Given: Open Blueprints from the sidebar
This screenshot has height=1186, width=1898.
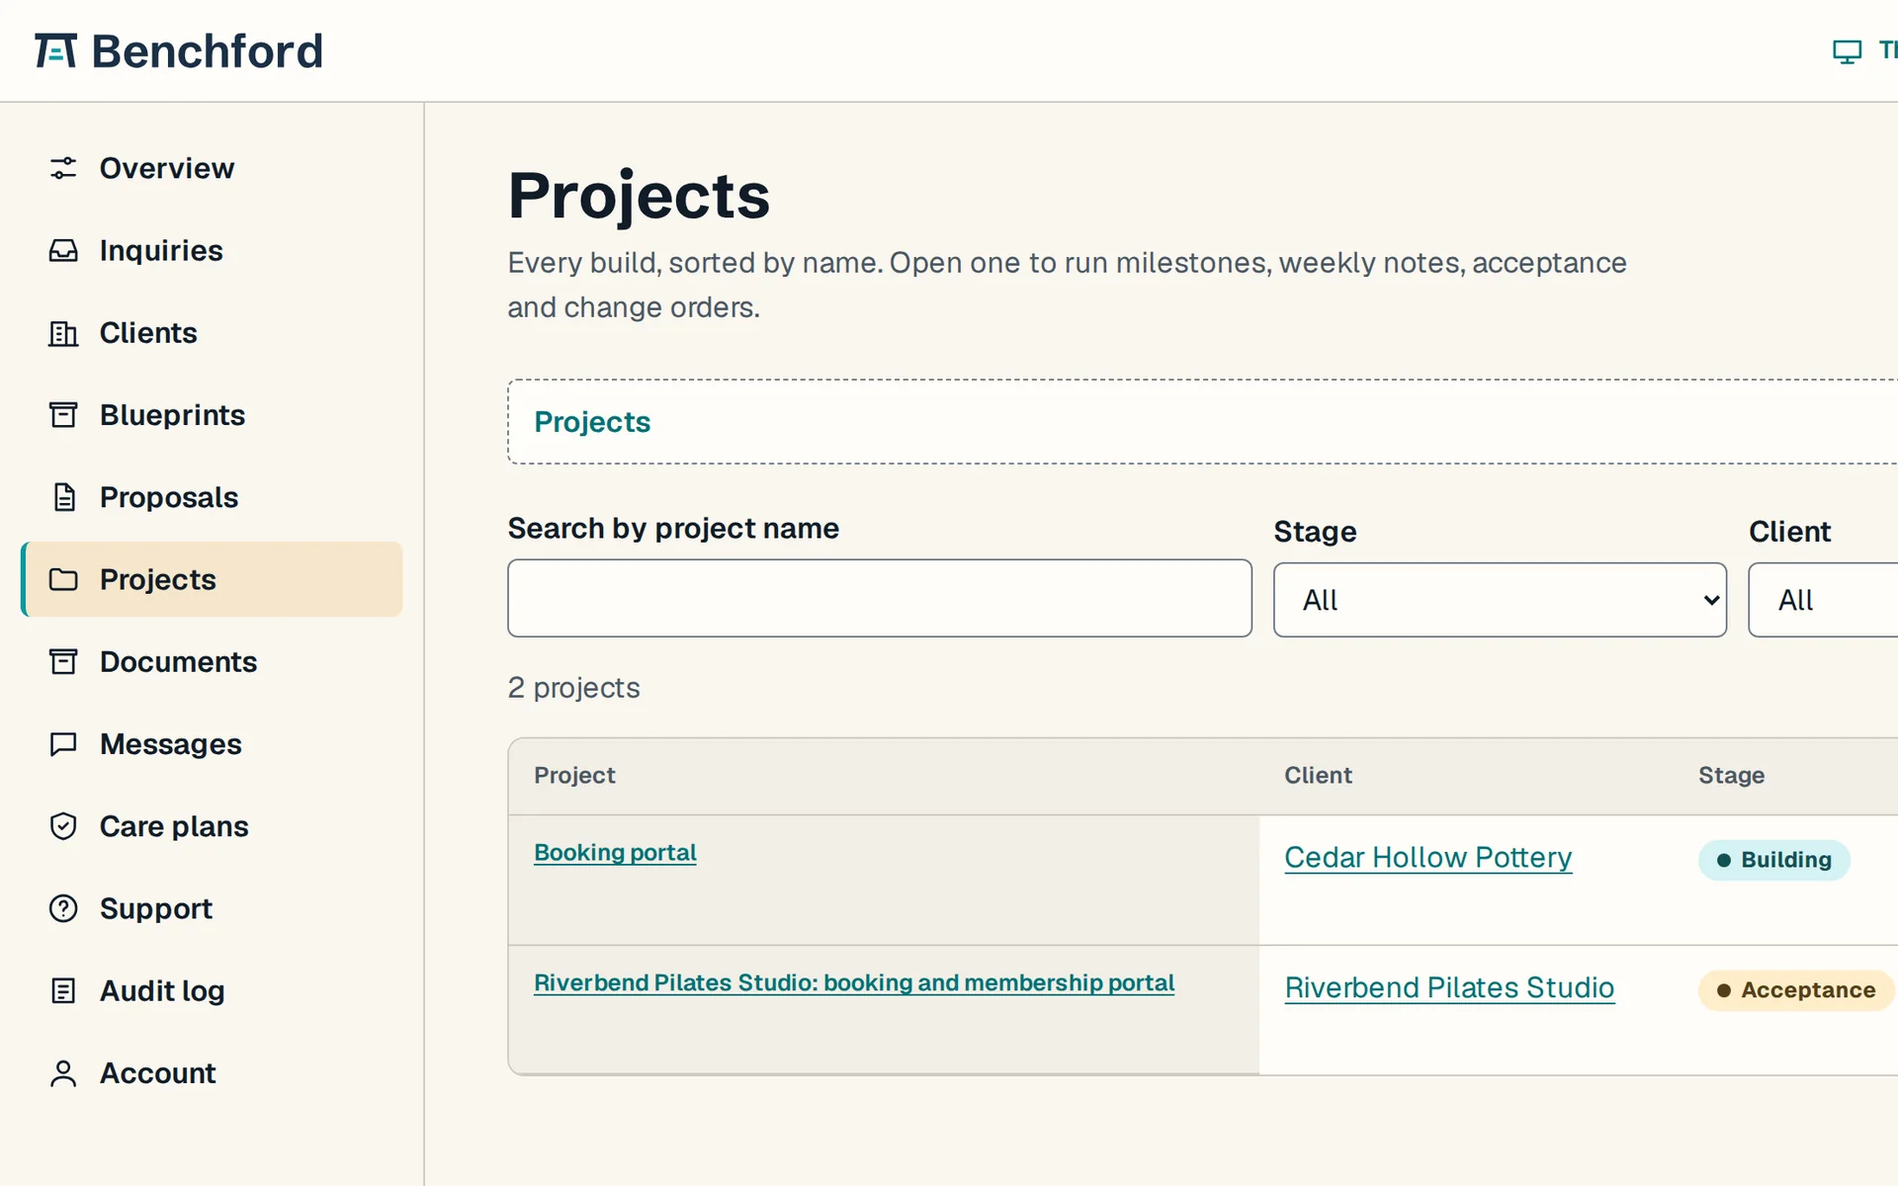Looking at the screenshot, I should tap(212, 415).
